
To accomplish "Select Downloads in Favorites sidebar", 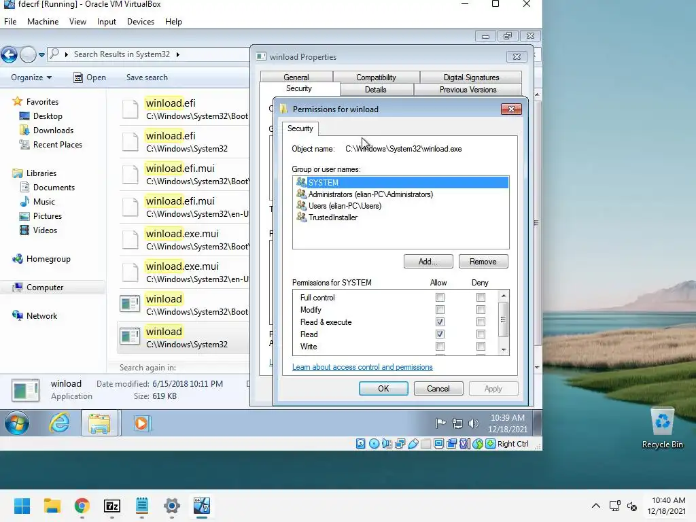I will 53,130.
